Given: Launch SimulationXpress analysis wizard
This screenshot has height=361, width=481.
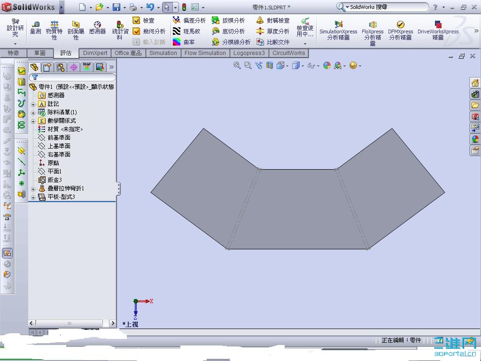Looking at the screenshot, I should tap(338, 30).
